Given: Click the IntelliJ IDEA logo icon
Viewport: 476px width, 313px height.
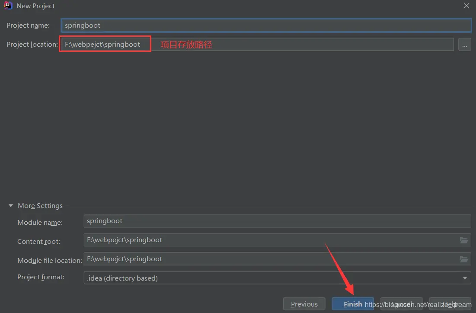Looking at the screenshot, I should click(8, 6).
